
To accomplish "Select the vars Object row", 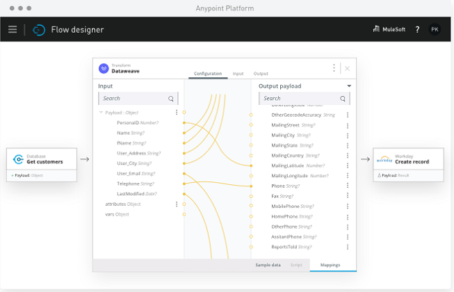I will (117, 214).
